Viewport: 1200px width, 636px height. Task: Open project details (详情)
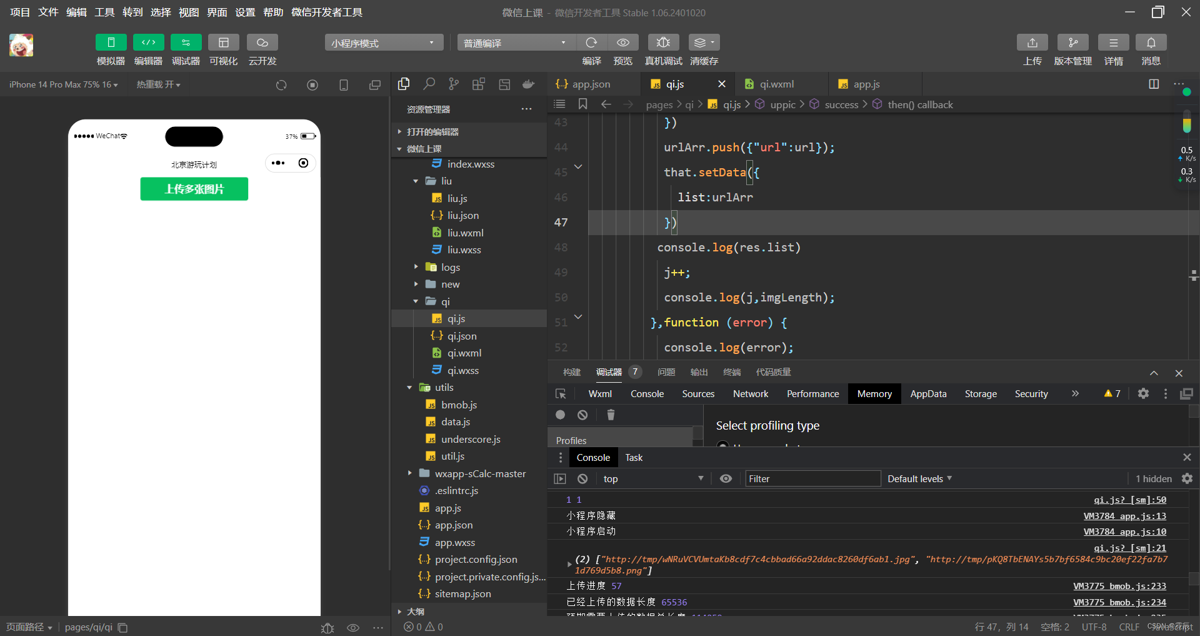1114,43
